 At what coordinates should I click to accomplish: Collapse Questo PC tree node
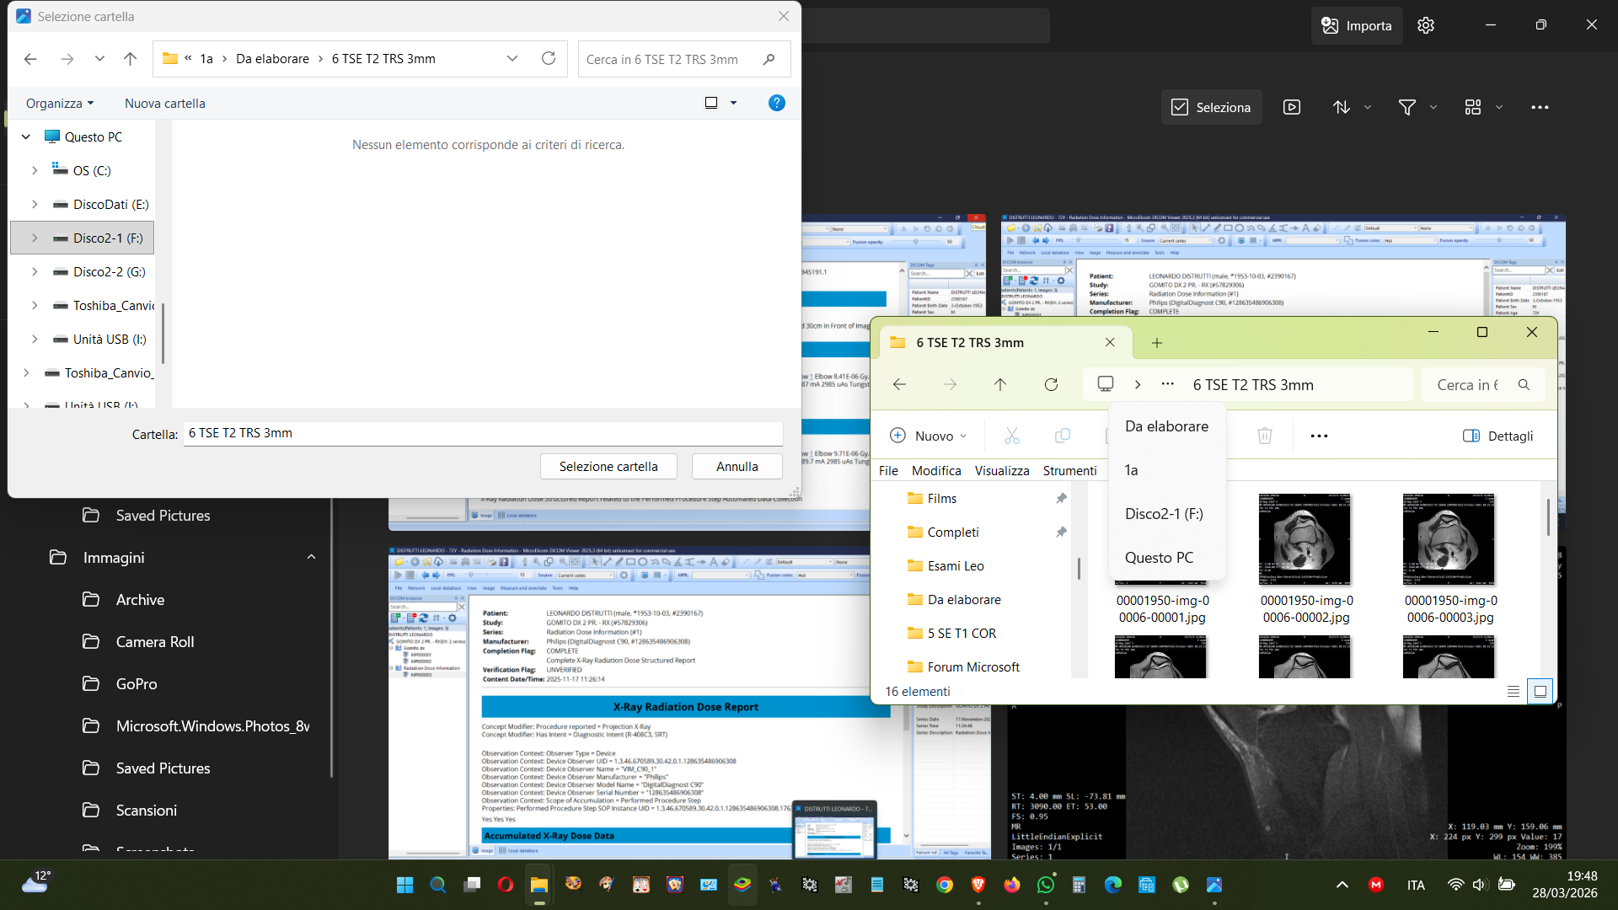(x=26, y=136)
